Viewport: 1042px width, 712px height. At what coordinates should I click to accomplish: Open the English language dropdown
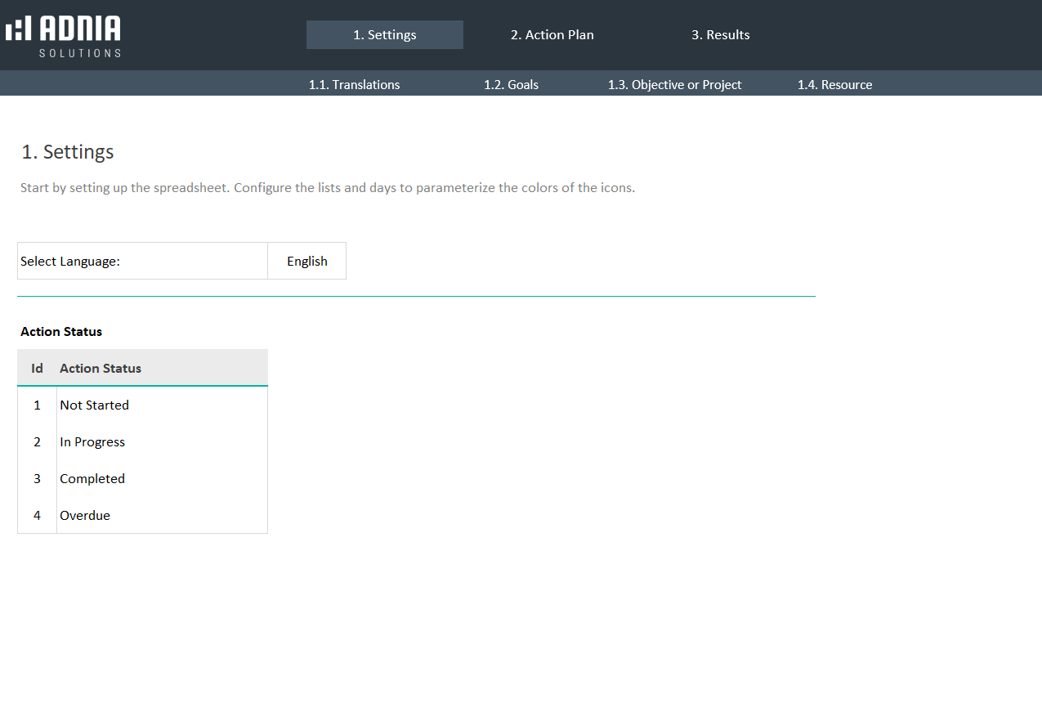pyautogui.click(x=306, y=262)
